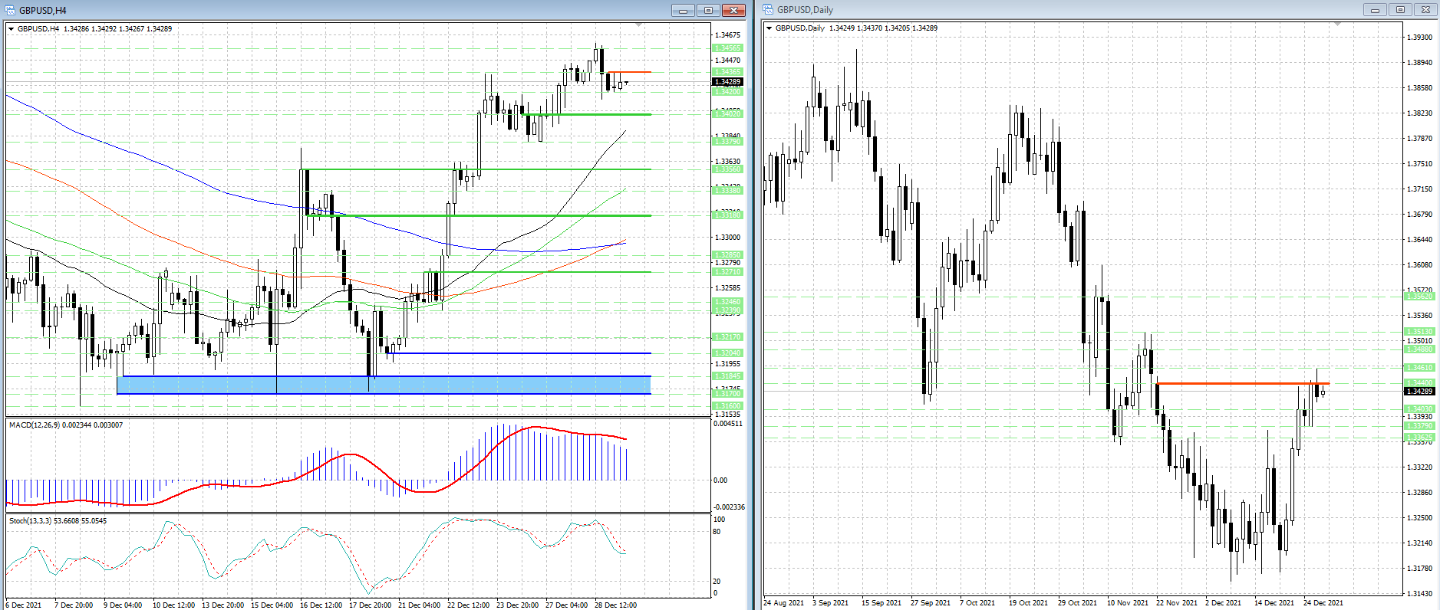Click the blue support zone rectangle
Screen dimensions: 1440x610
[x=384, y=385]
